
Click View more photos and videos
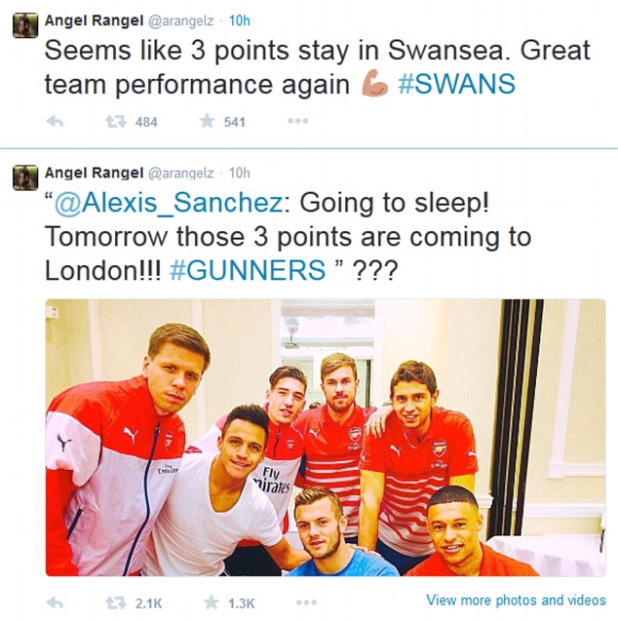516,601
